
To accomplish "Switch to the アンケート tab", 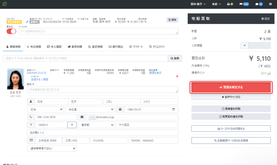I will 136,47.
